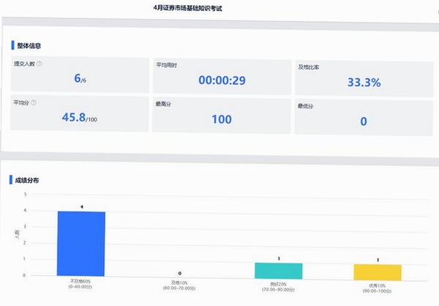Screen dimensions: 439x306
Task: Click the 提交人数 label
Action: 24,64
